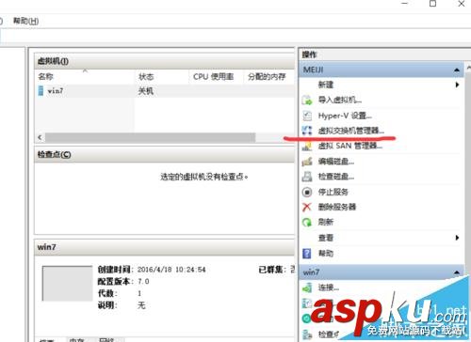Click the 操作 pane title
Screen dimensions: 471x342
click(x=310, y=54)
